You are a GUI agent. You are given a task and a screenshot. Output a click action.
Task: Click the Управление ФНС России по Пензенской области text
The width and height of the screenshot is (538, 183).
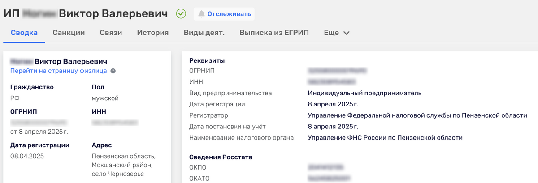(x=385, y=138)
